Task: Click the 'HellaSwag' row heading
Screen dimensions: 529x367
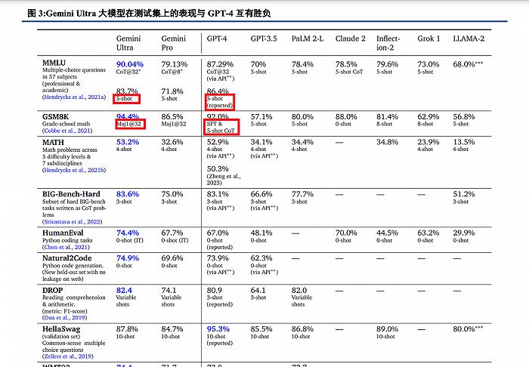Action: (x=61, y=329)
